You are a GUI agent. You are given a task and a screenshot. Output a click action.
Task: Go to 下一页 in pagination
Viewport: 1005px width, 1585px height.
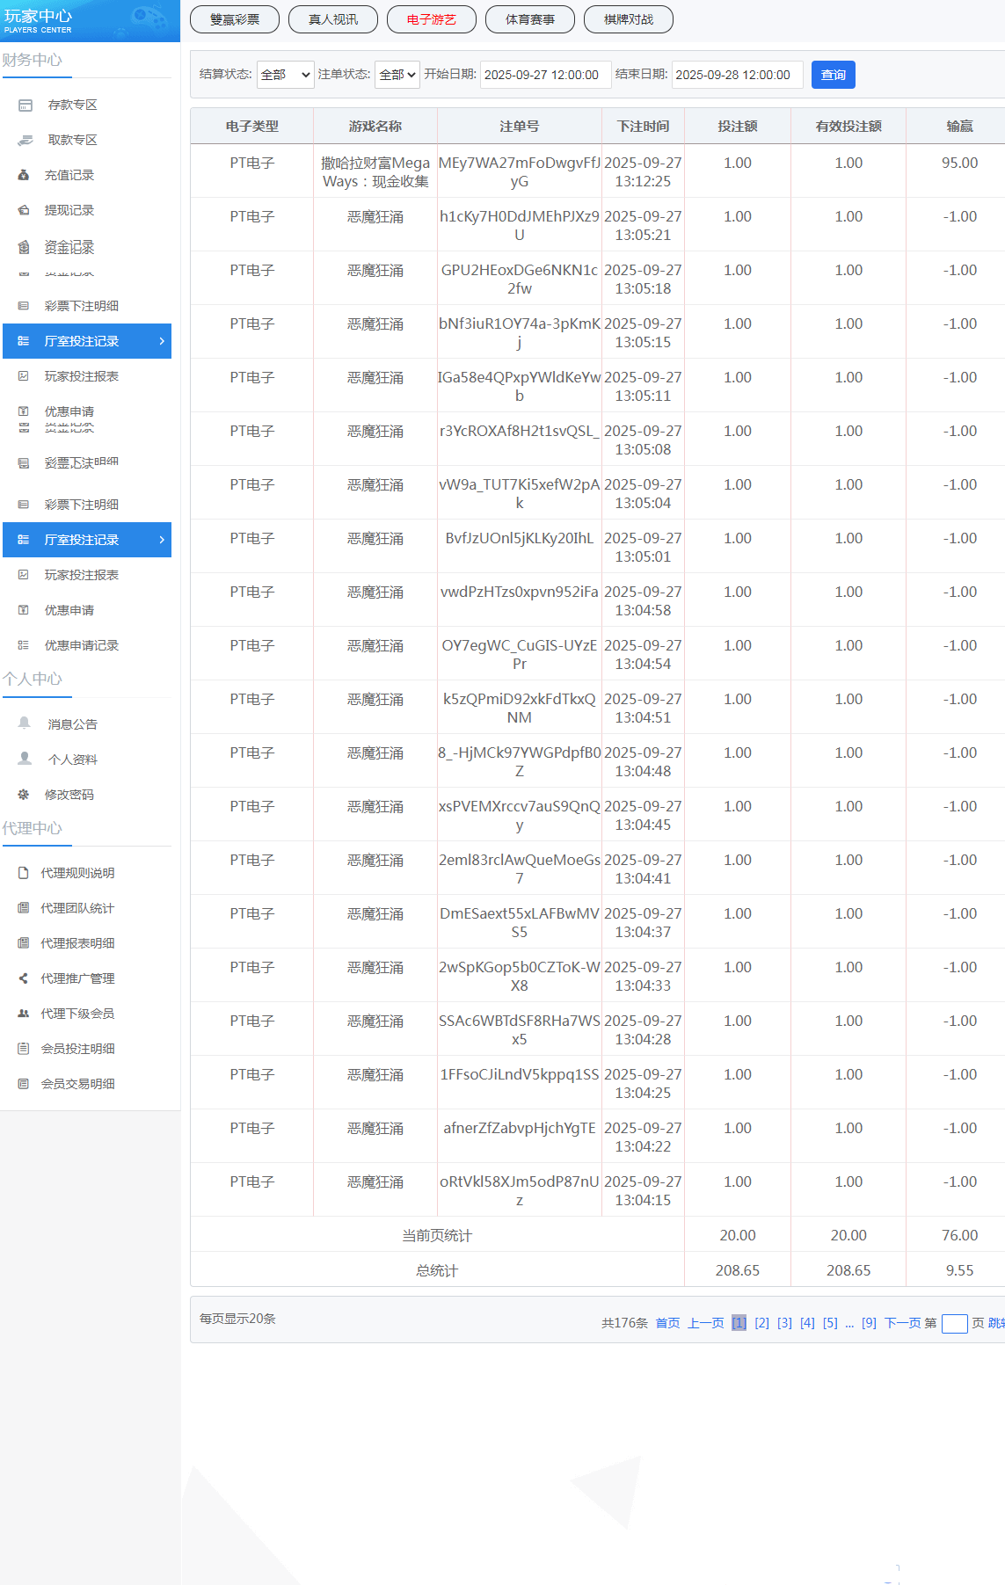click(902, 1323)
